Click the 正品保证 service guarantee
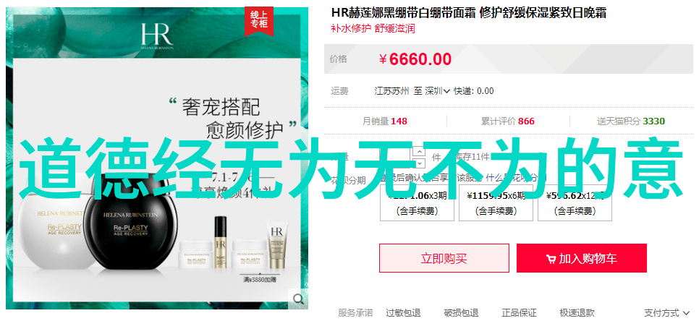This screenshot has width=699, height=321. tap(519, 313)
